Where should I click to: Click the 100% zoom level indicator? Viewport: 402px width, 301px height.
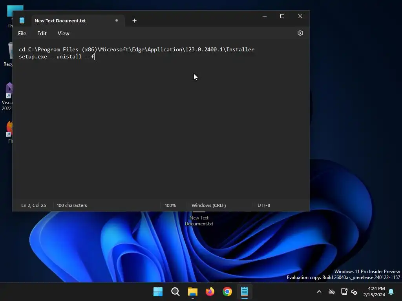click(x=170, y=205)
